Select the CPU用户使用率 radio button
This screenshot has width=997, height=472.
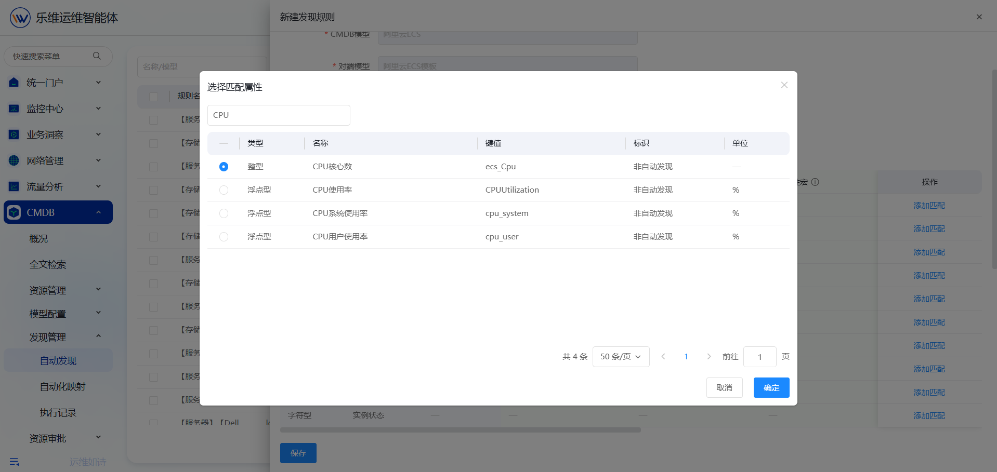(x=224, y=237)
